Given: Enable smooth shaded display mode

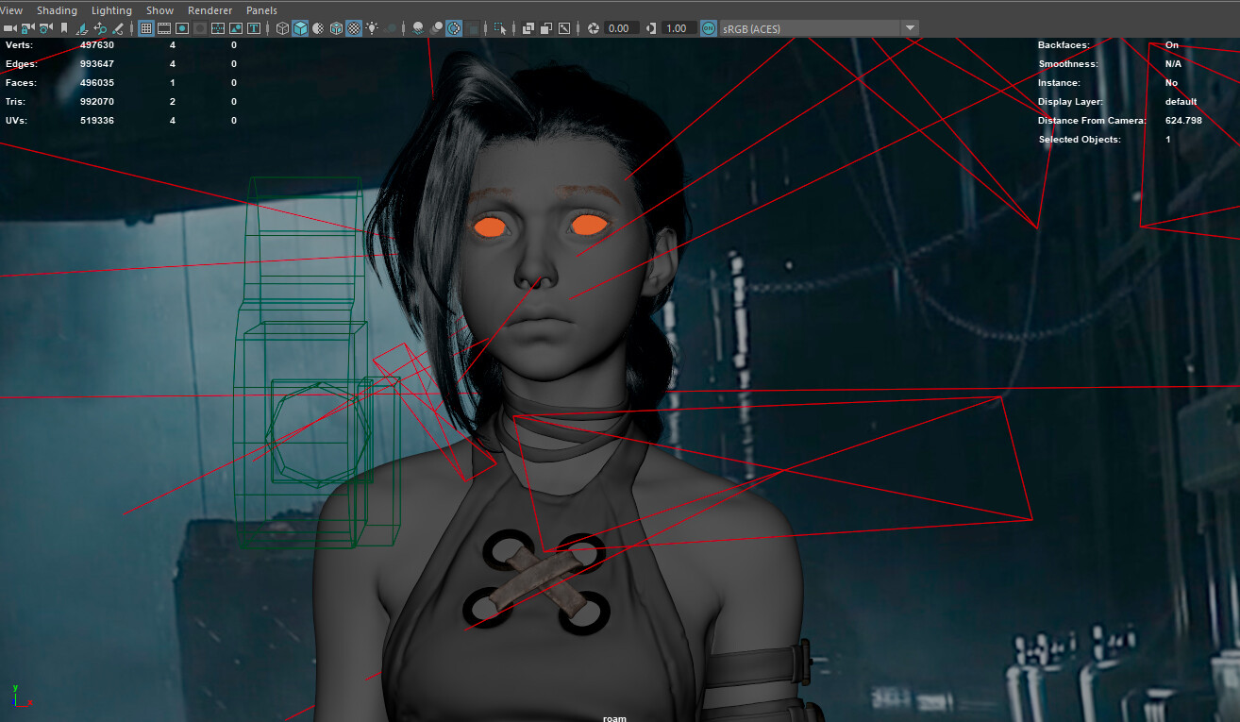Looking at the screenshot, I should [301, 28].
